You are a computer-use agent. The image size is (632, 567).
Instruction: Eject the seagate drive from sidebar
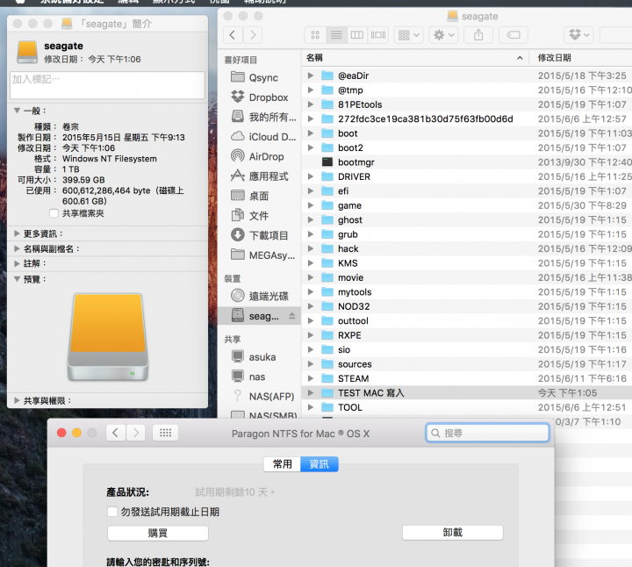[292, 316]
